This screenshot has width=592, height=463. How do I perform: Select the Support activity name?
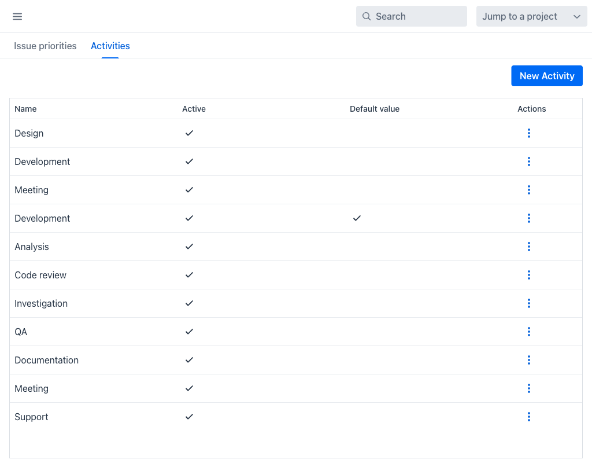point(31,417)
